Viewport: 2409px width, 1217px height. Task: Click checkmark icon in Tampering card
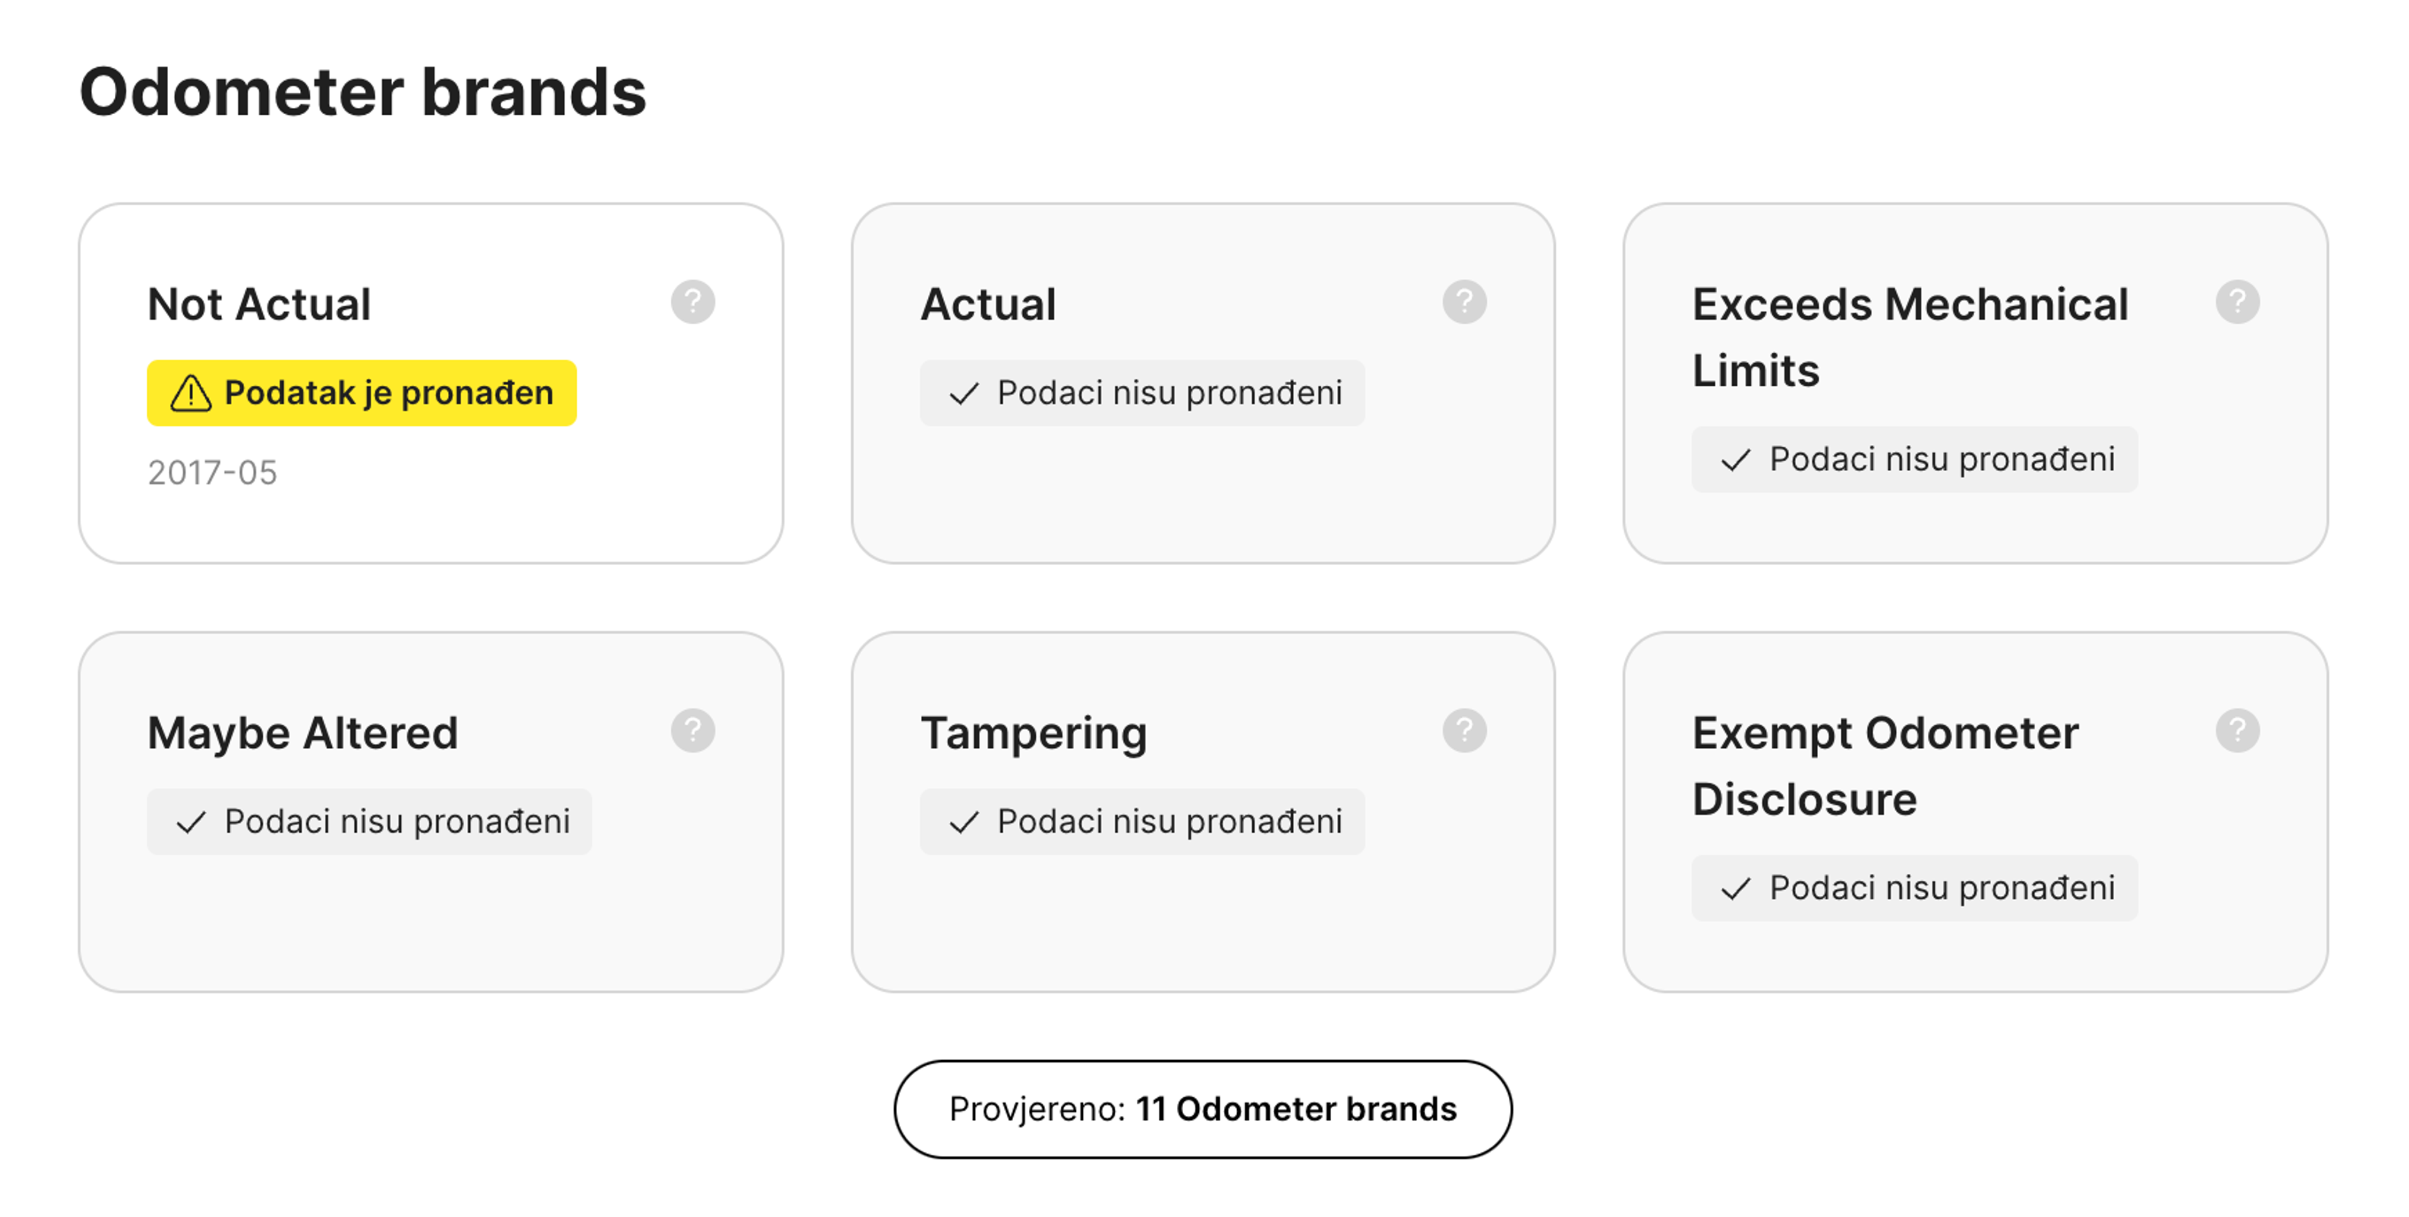(963, 822)
